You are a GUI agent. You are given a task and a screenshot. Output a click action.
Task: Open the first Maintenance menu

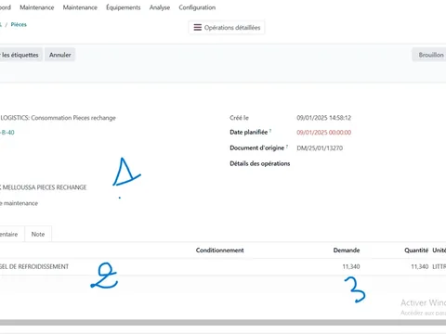pyautogui.click(x=37, y=7)
